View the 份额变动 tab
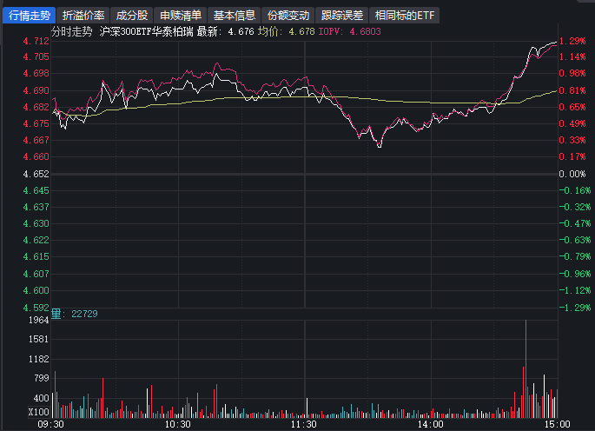Image resolution: width=595 pixels, height=431 pixels. 288,16
